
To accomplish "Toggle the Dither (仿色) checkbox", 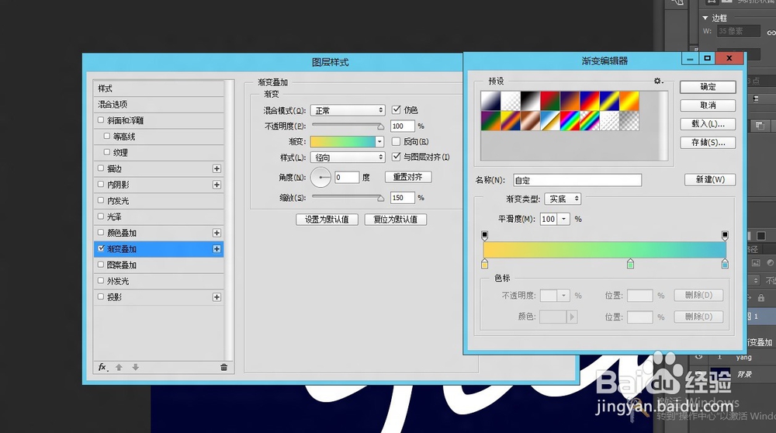I will (x=396, y=109).
